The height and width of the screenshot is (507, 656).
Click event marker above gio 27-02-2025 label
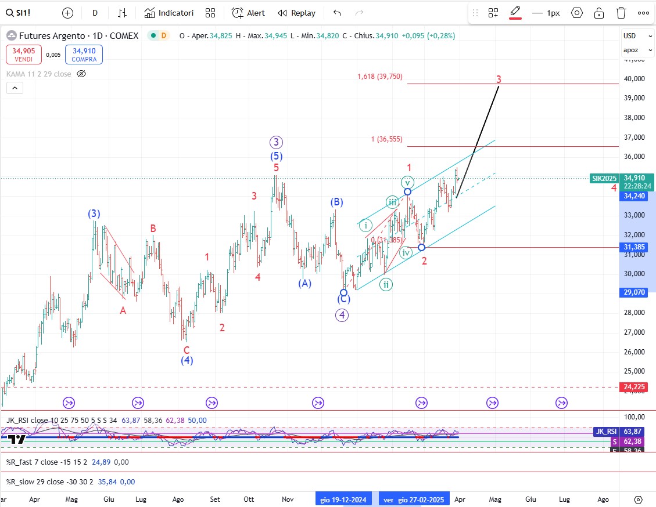tap(421, 403)
